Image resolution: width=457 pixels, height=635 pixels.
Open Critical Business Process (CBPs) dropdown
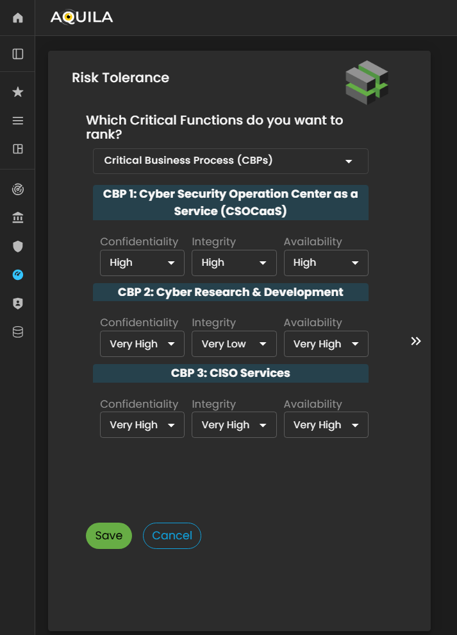click(230, 161)
